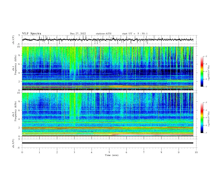Click time axis tick label "3"
The height and width of the screenshot is (171, 221).
[x=74, y=152]
